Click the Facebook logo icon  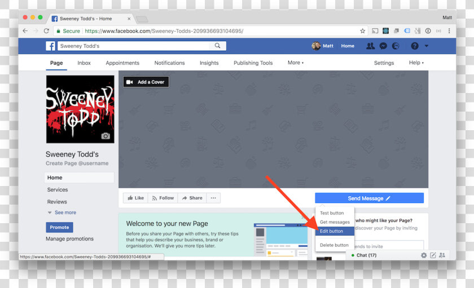click(50, 46)
